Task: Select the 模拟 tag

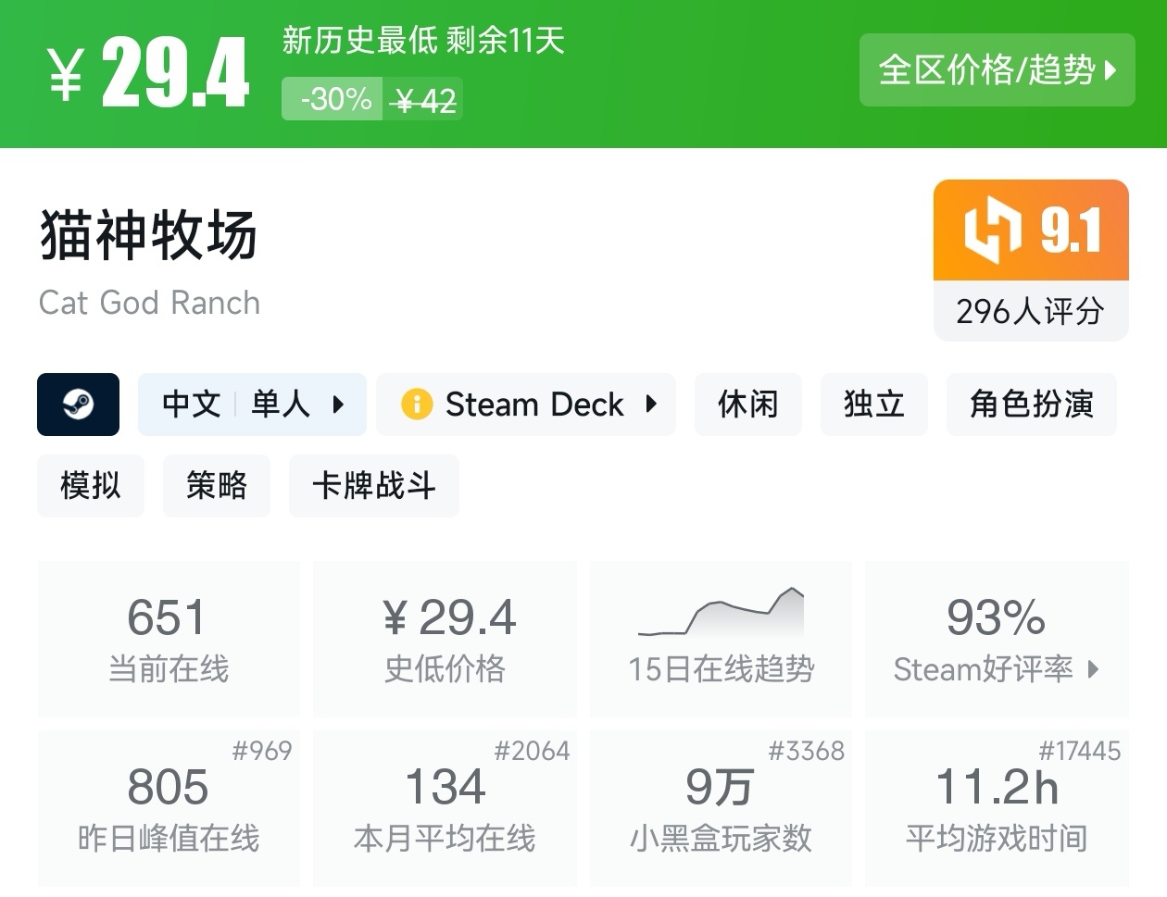Action: pos(91,486)
